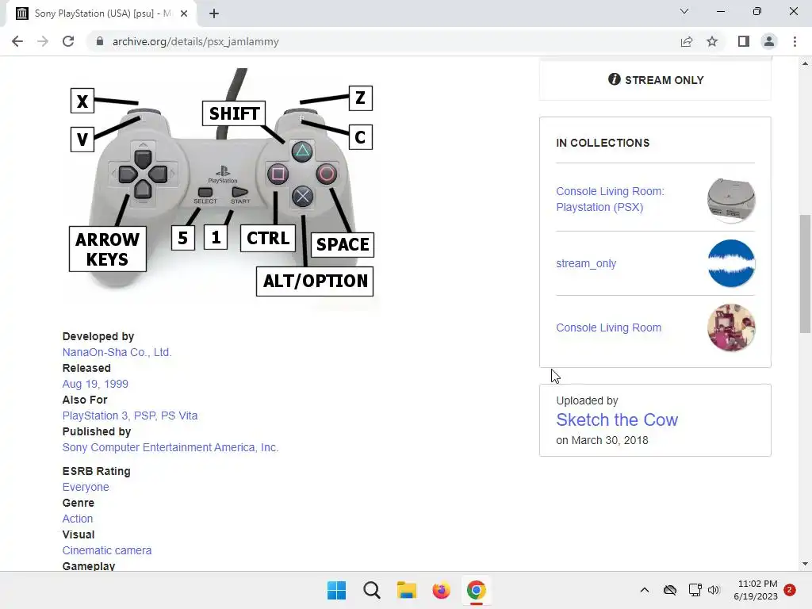Image resolution: width=812 pixels, height=609 pixels.
Task: Open a new browser tab
Action: (x=214, y=13)
